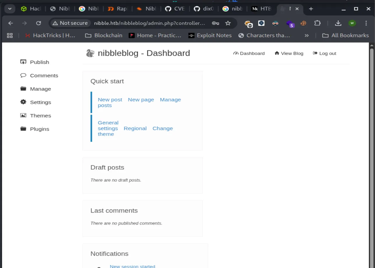Click the Settings gear icon
375x268 pixels.
(x=23, y=102)
